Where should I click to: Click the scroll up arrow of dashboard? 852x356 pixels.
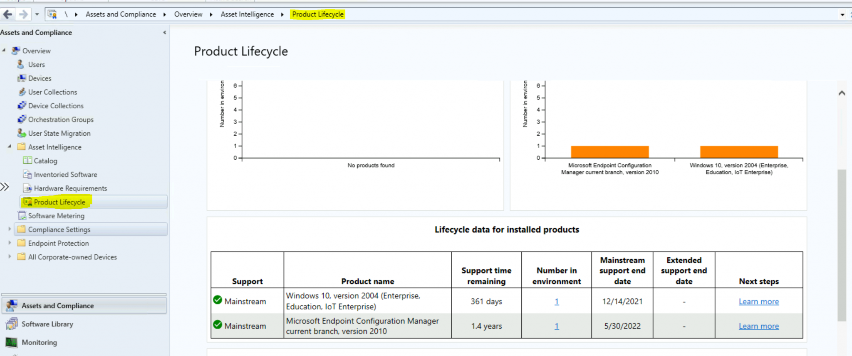[x=842, y=93]
